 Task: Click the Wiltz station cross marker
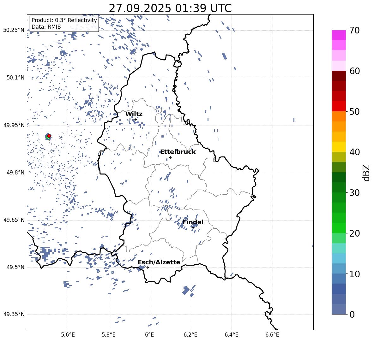(x=136, y=119)
